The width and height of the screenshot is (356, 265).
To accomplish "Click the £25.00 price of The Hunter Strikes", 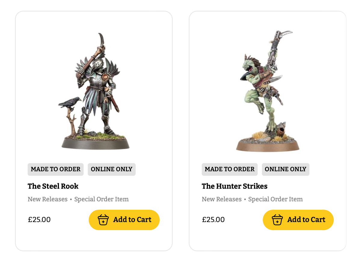I will (x=213, y=220).
